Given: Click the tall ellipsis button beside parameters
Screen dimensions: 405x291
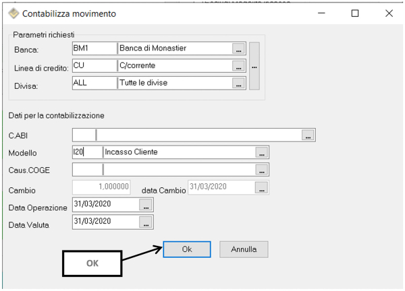Looking at the screenshot, I should click(254, 66).
